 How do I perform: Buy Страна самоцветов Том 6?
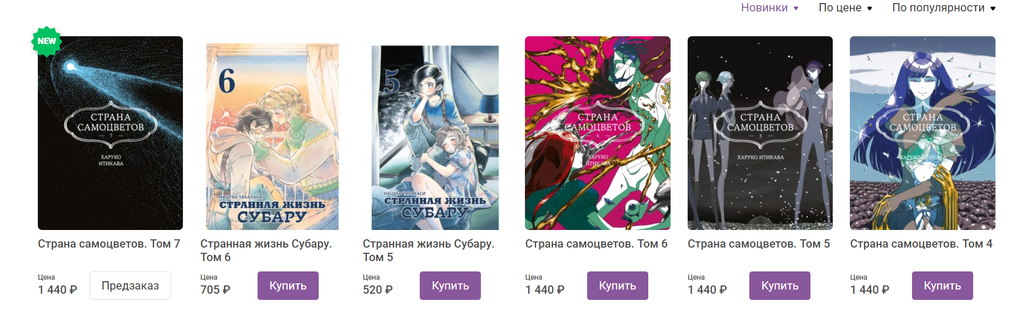click(618, 285)
